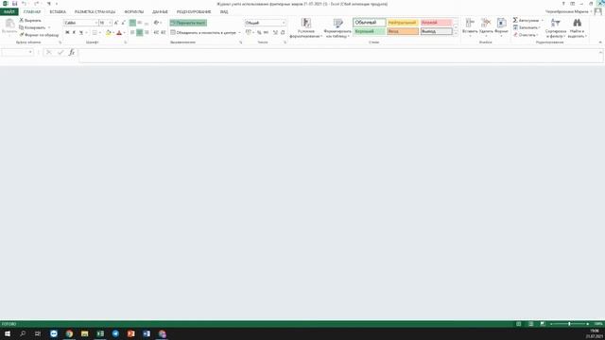This screenshot has width=605, height=340.
Task: Click the increase indent icon
Action: (x=164, y=33)
